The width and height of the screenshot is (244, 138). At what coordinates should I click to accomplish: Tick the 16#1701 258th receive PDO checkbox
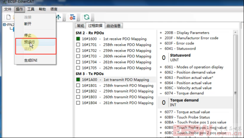pyautogui.click(x=78, y=45)
